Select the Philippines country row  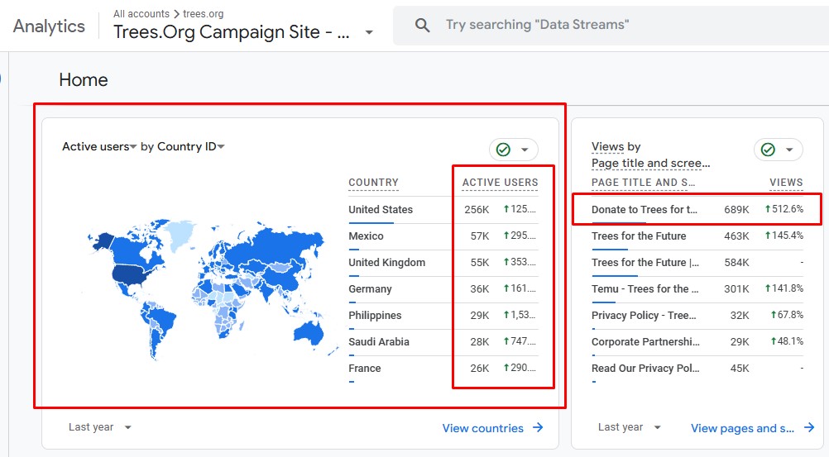point(443,316)
